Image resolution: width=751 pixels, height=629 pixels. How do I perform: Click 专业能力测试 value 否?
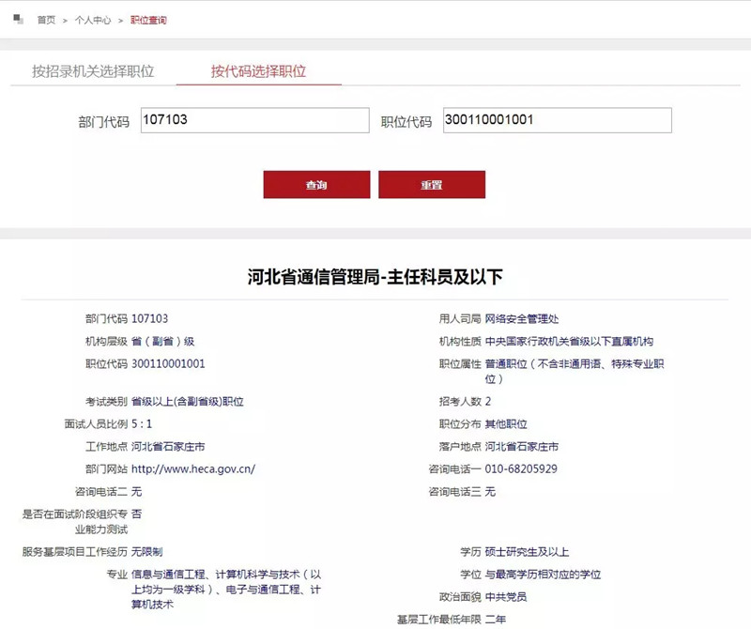tap(136, 514)
